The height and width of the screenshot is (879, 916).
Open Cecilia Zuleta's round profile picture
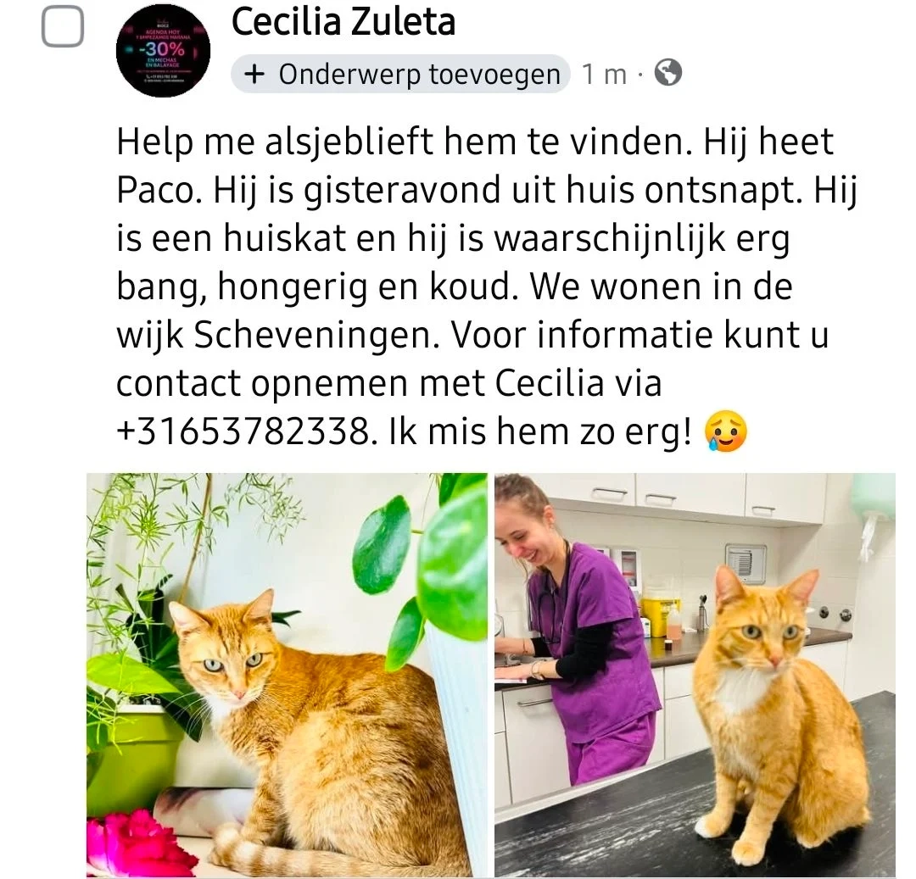coord(163,50)
